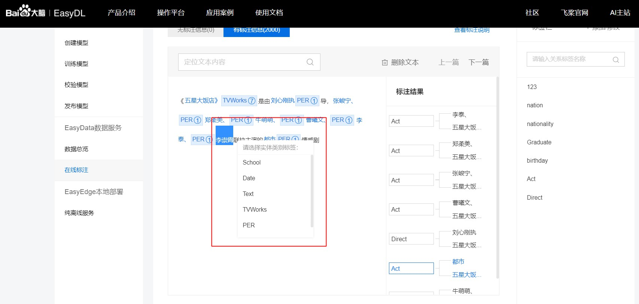Select the birthday relation label

click(x=537, y=161)
